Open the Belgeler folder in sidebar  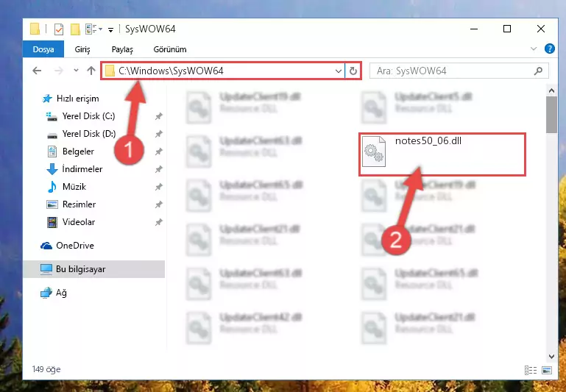click(x=78, y=152)
